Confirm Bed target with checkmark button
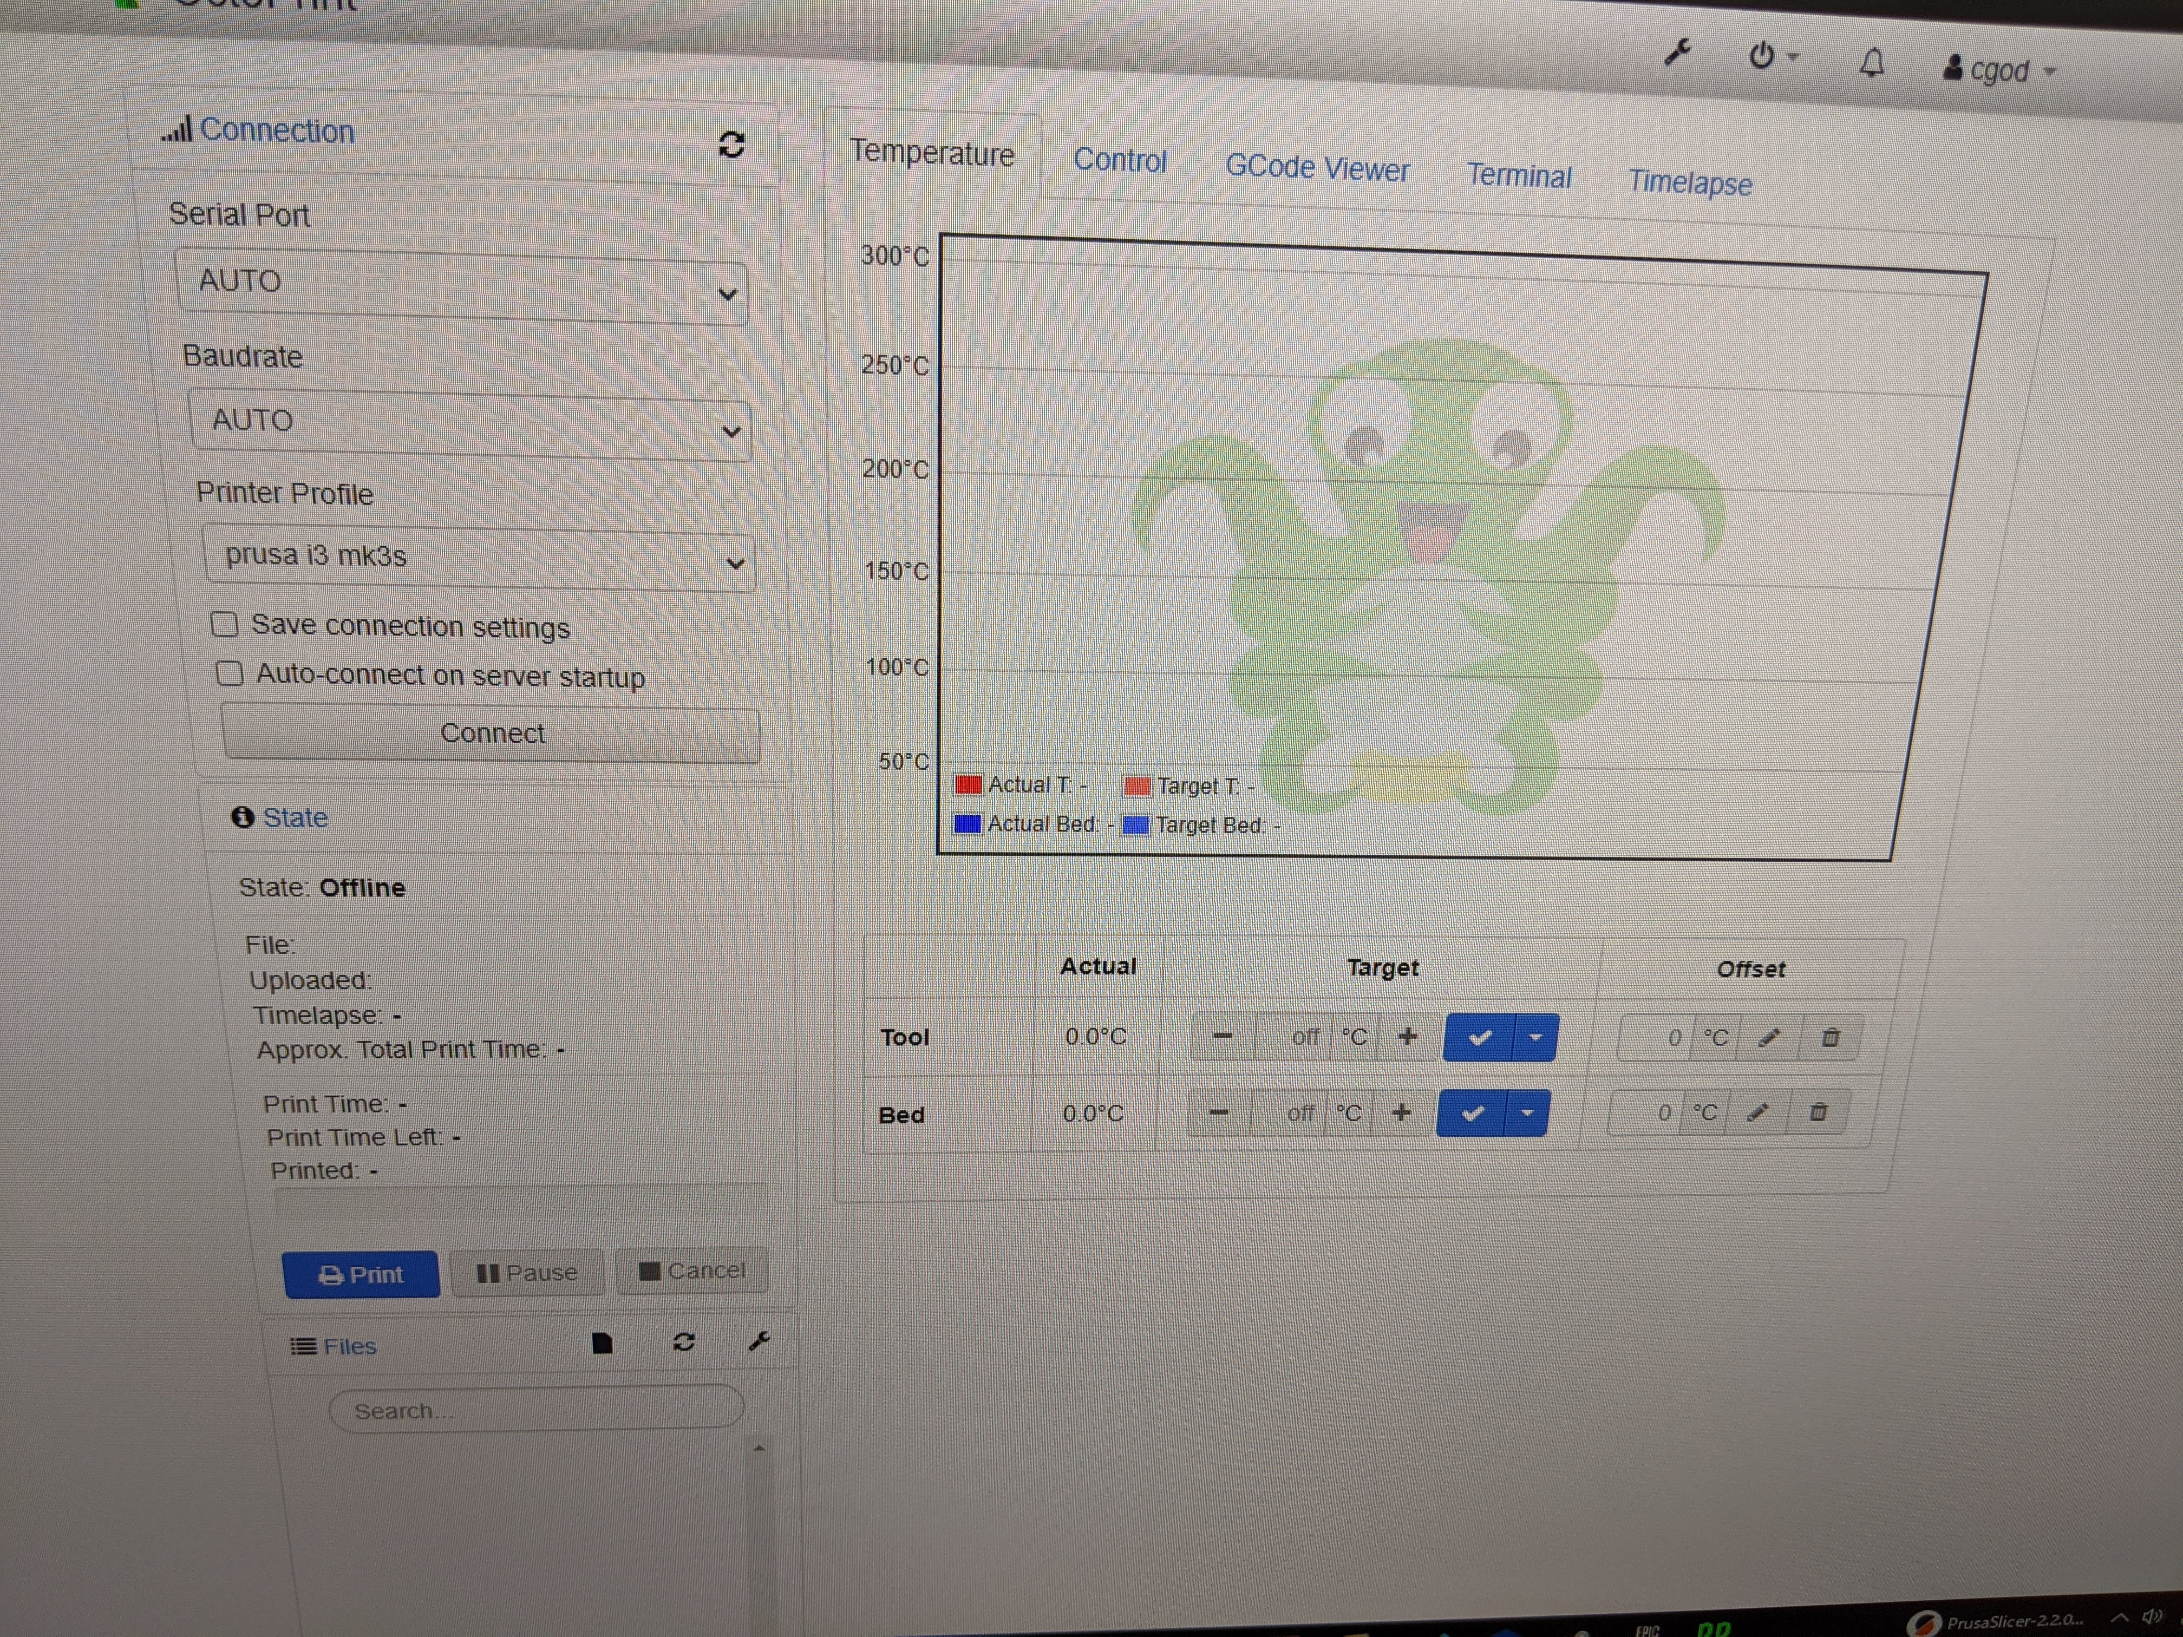The width and height of the screenshot is (2183, 1637). click(x=1472, y=1113)
